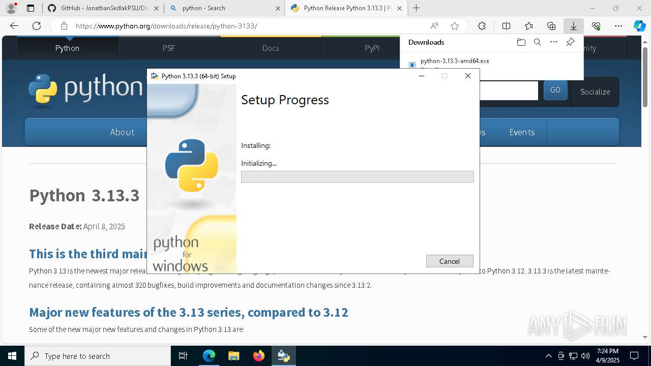Click the address bar URL

166,26
